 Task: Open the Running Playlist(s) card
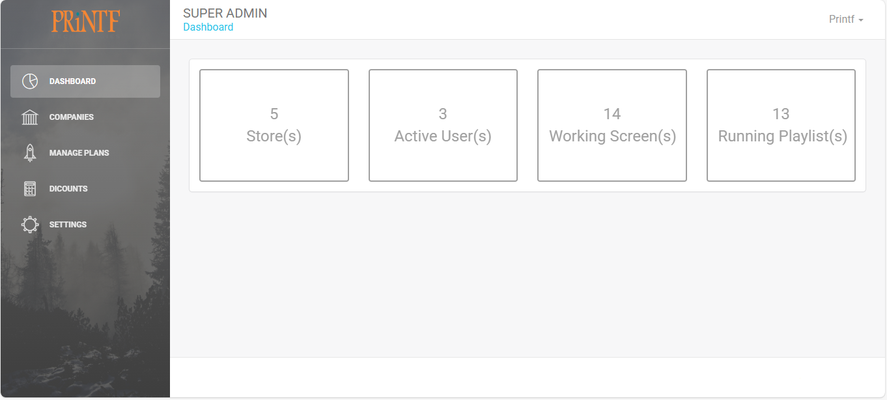pyautogui.click(x=781, y=126)
